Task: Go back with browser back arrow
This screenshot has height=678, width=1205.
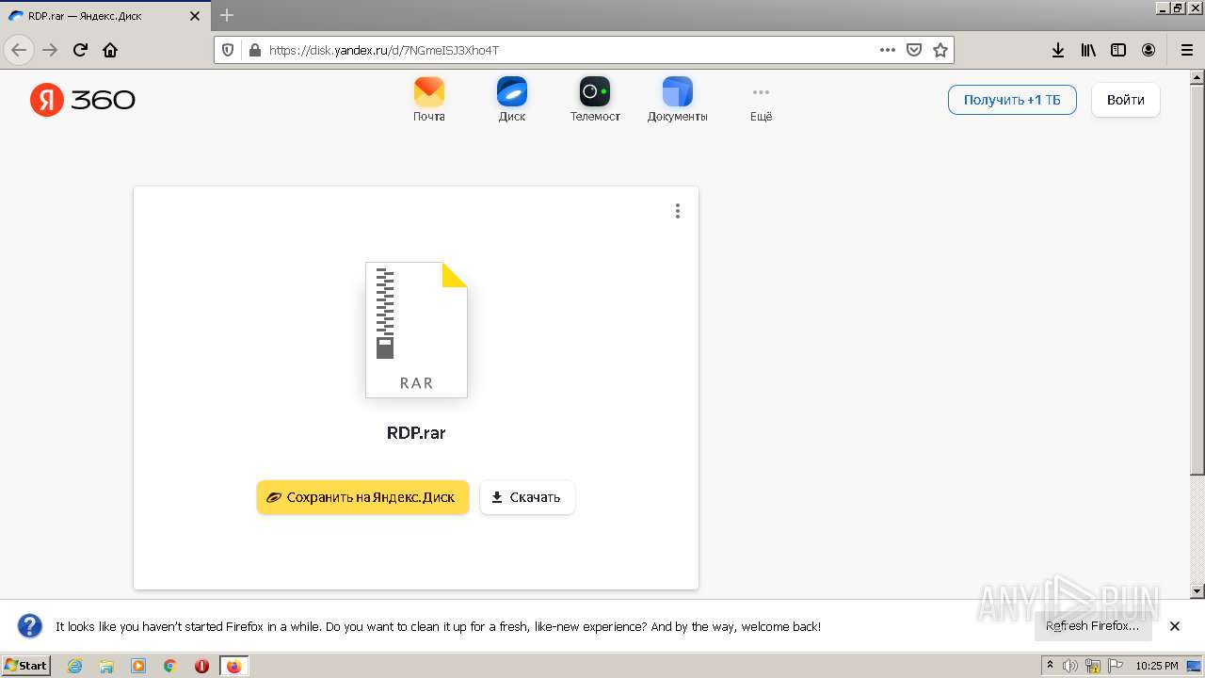Action: pyautogui.click(x=19, y=50)
